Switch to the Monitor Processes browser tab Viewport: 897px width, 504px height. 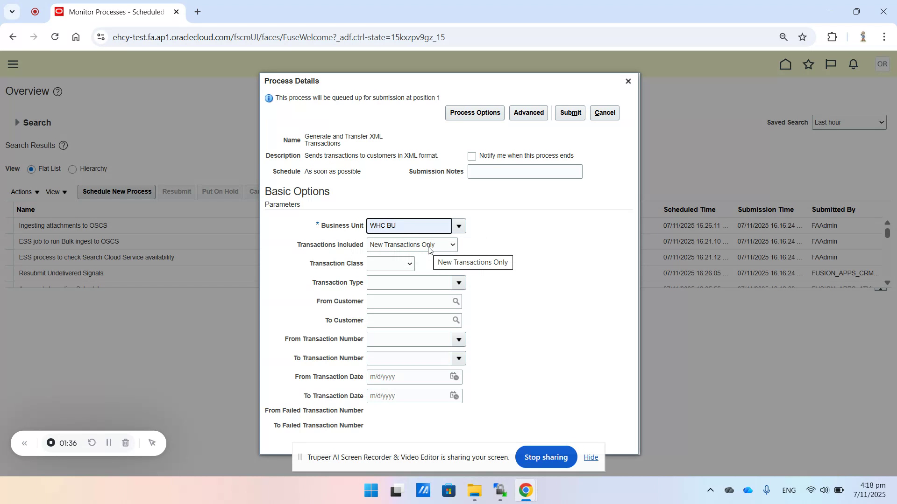click(x=112, y=12)
